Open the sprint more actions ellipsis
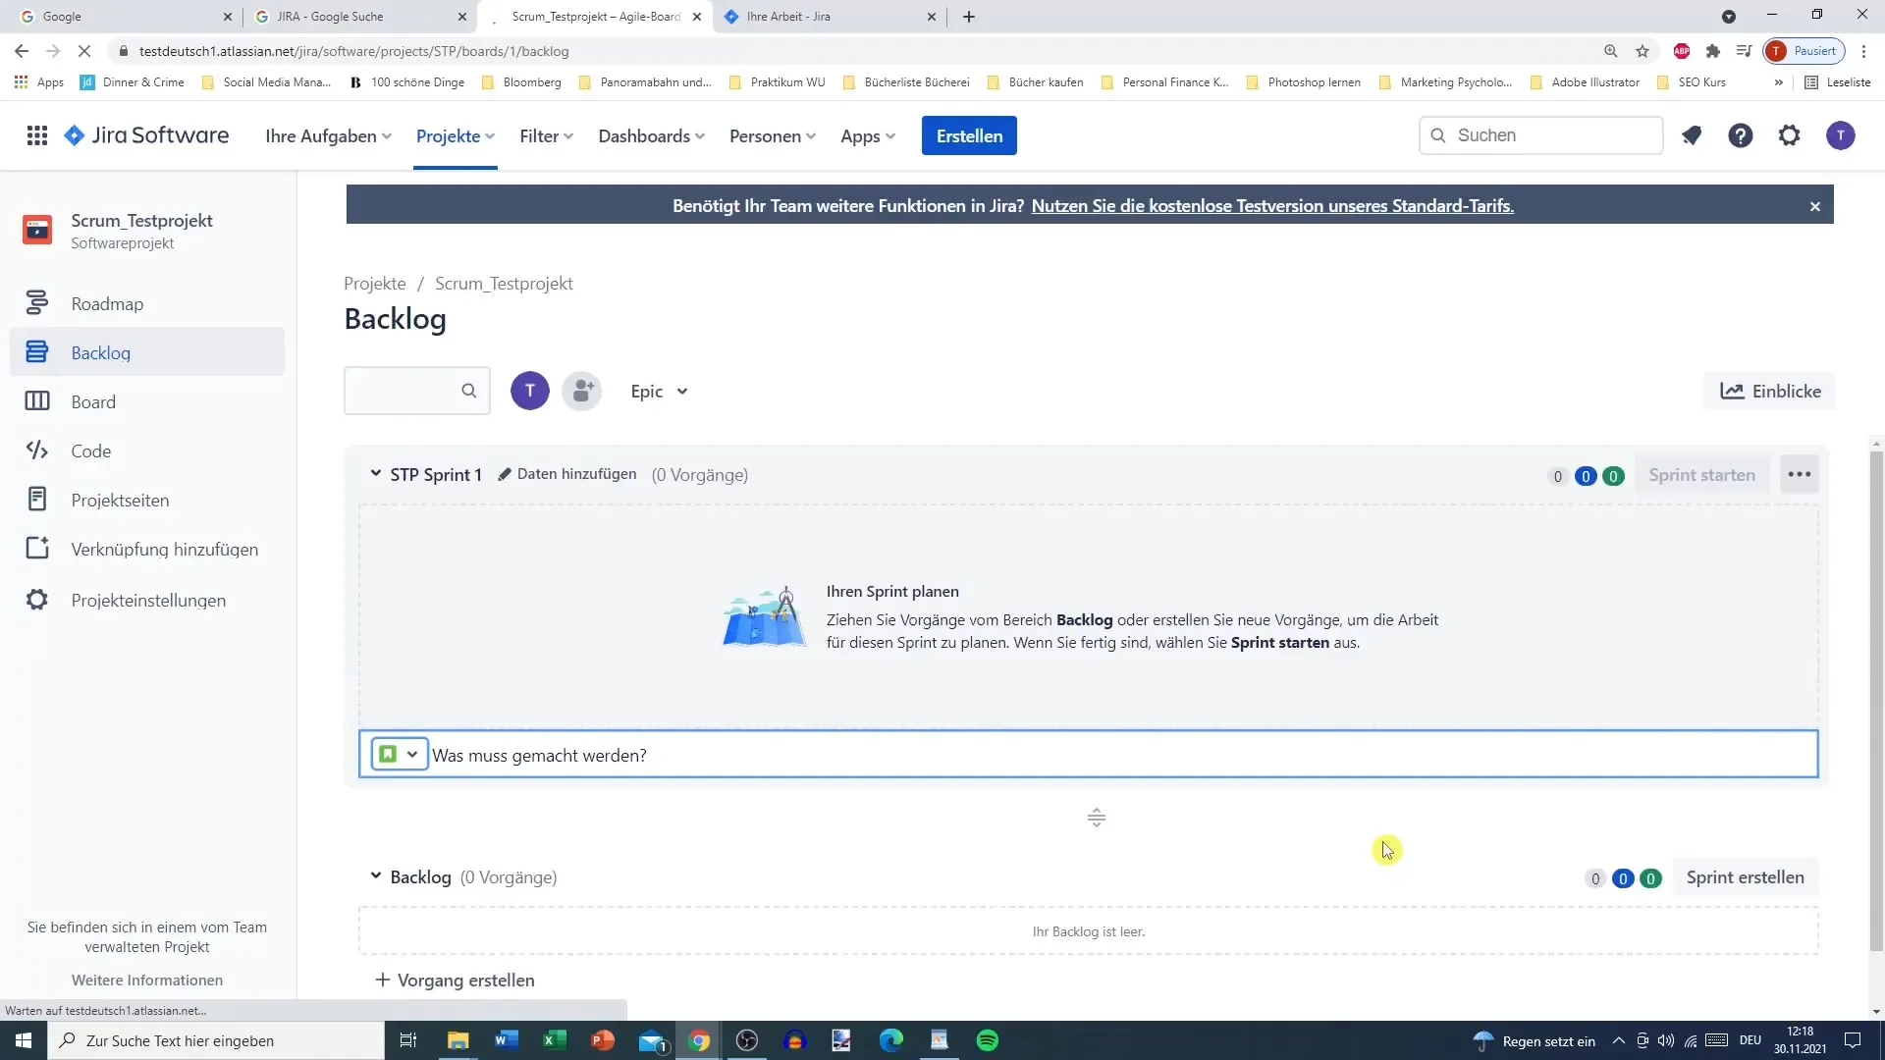The width and height of the screenshot is (1885, 1060). (1799, 474)
